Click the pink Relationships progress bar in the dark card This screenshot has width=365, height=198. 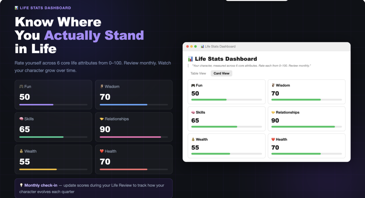[x=130, y=137]
